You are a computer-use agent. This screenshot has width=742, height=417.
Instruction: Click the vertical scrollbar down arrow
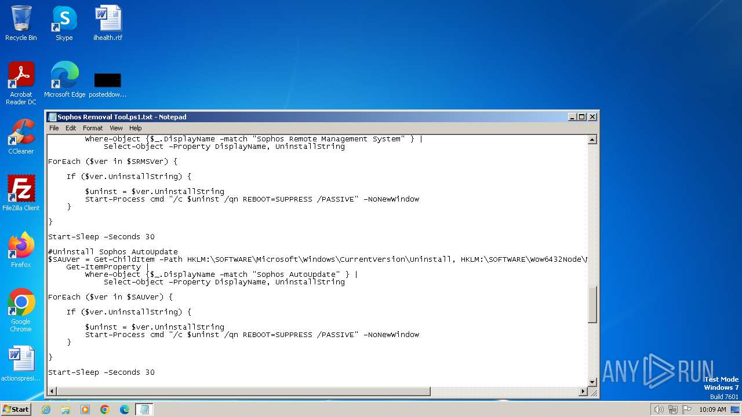coord(592,382)
